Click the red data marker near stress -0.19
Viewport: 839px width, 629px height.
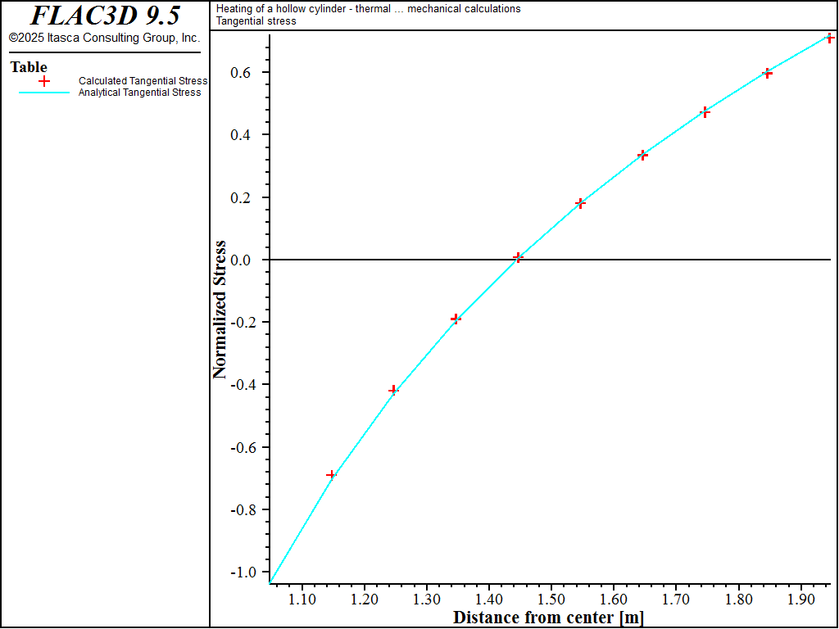coord(456,319)
